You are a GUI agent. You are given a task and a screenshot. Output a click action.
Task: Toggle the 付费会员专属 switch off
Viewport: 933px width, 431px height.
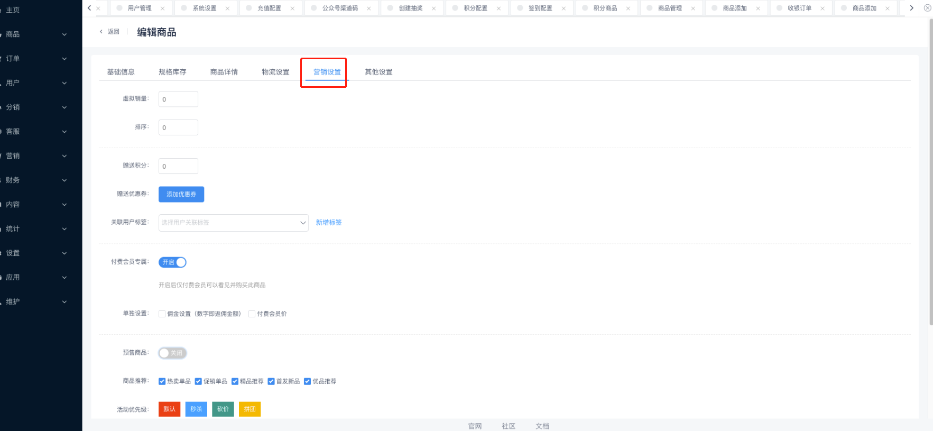(x=172, y=262)
